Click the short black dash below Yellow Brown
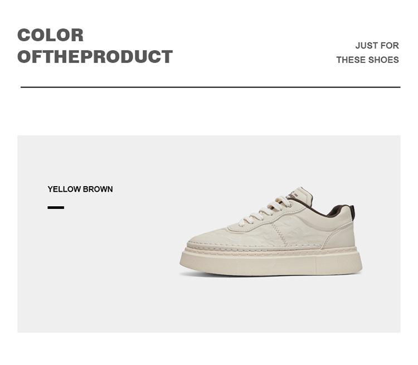Screen dimensions: 418x365 click(x=56, y=207)
